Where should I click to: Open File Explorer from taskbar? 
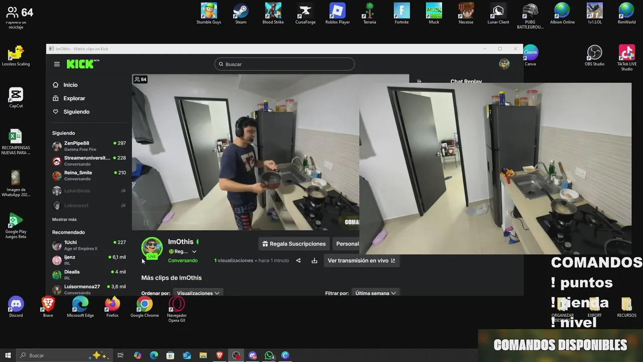pyautogui.click(x=203, y=355)
